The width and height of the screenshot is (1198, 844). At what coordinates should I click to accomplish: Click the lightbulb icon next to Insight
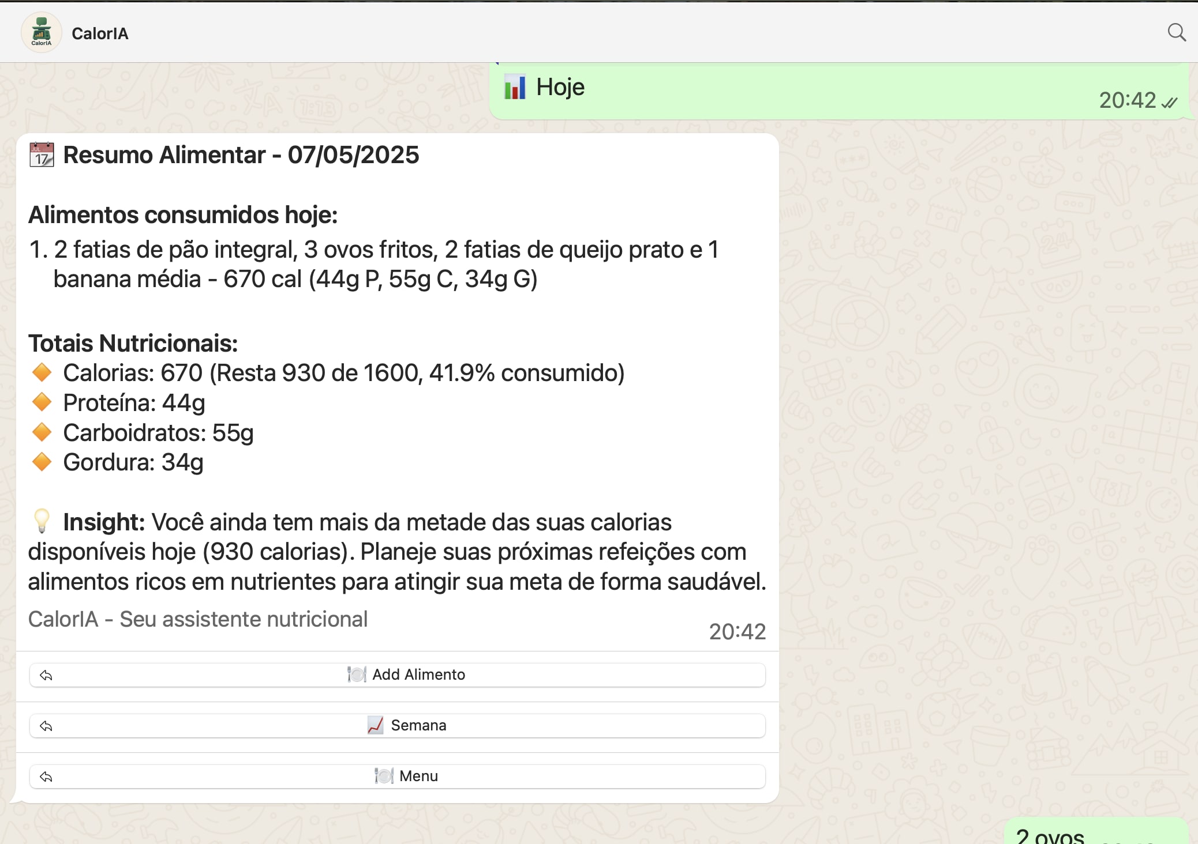(42, 521)
